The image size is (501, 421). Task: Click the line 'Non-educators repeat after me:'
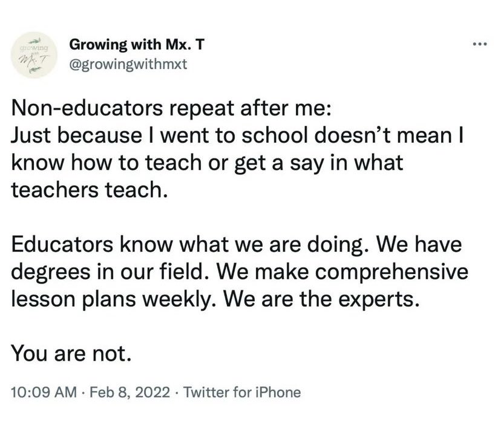[x=172, y=108]
